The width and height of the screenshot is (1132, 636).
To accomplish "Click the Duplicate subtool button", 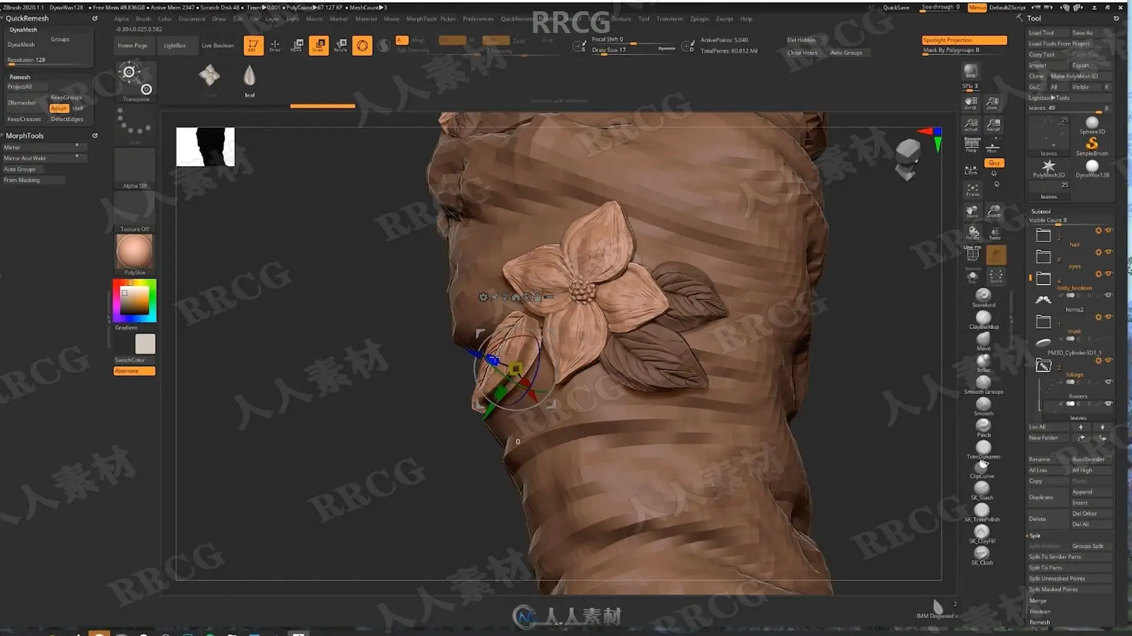I will pos(1048,497).
